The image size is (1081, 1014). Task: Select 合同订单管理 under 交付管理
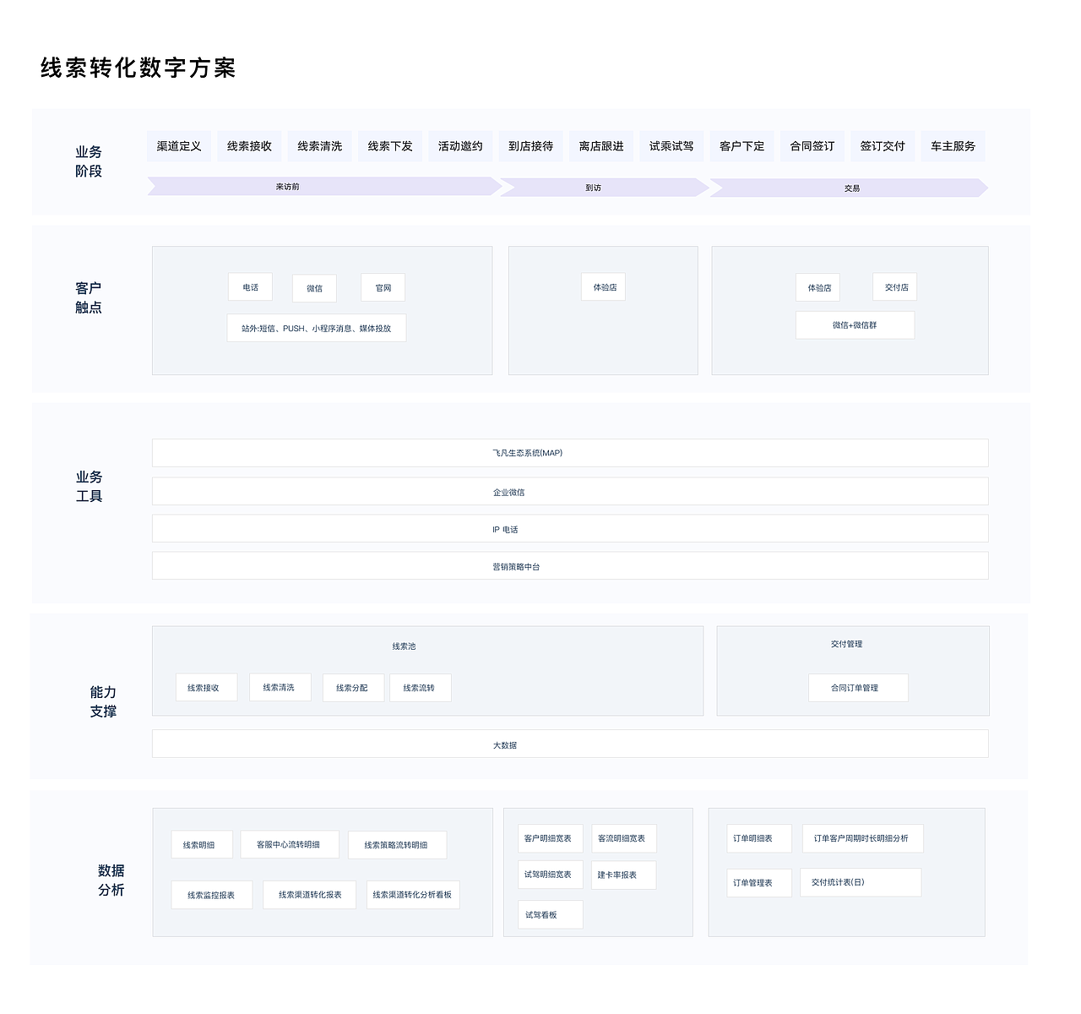click(x=858, y=687)
